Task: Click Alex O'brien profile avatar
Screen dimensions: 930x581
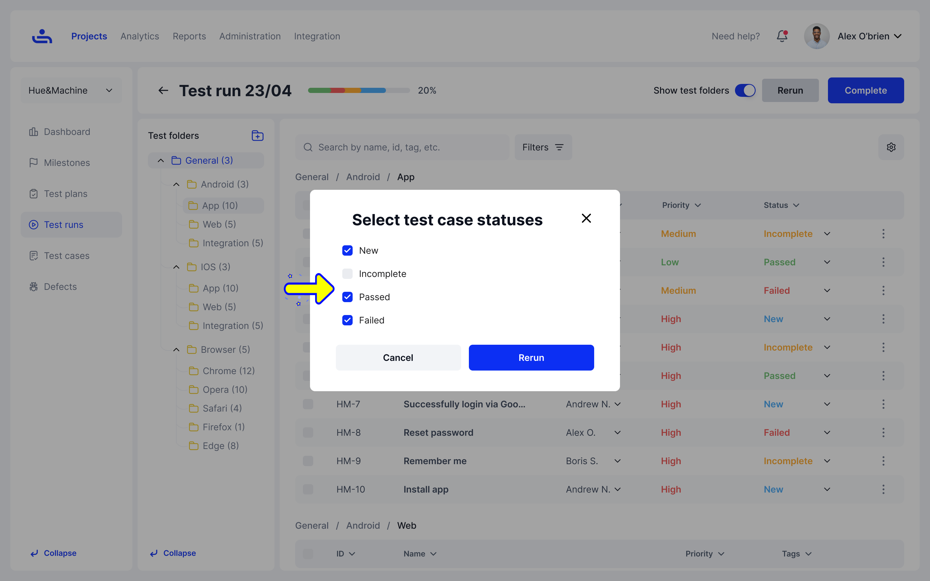Action: 817,36
